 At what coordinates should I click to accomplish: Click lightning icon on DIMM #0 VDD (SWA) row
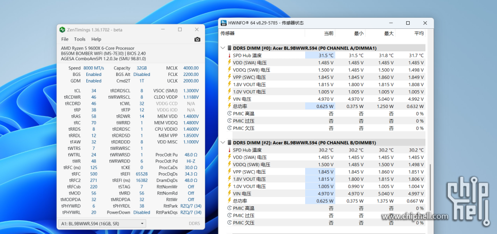click(229, 63)
